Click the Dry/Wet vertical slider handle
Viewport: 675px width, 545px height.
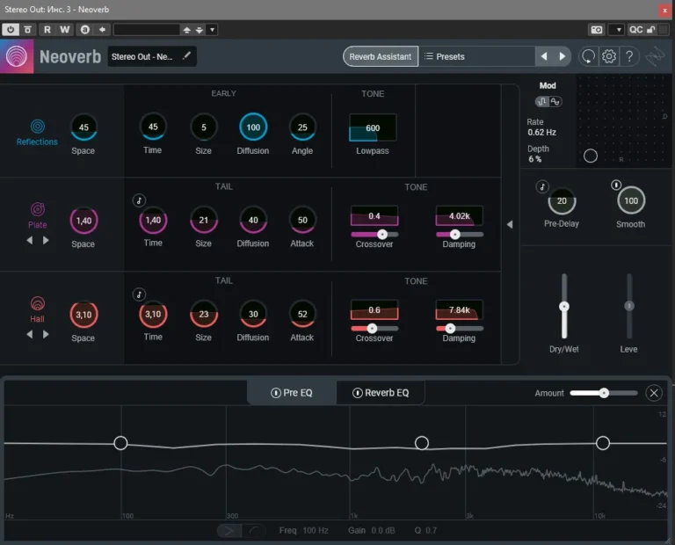[x=564, y=307]
